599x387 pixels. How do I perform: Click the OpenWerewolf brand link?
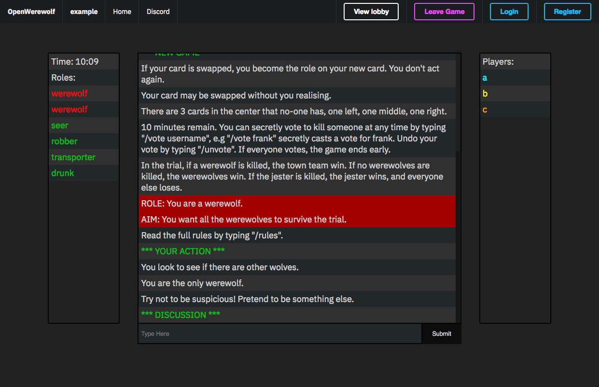31,12
